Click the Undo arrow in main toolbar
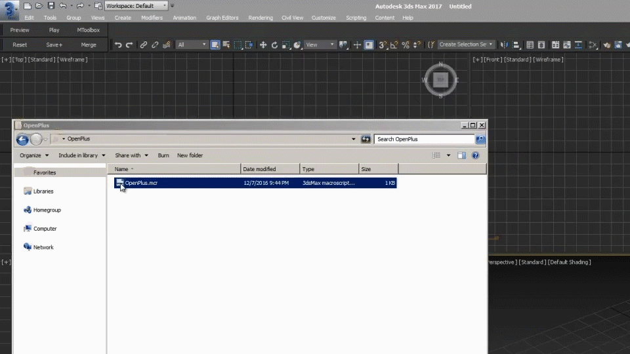The width and height of the screenshot is (630, 354). click(118, 45)
